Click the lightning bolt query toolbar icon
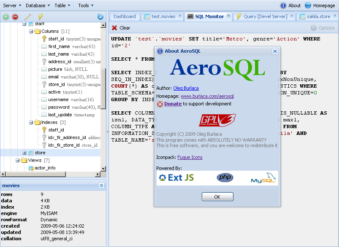The image size is (339, 247). coord(41,17)
